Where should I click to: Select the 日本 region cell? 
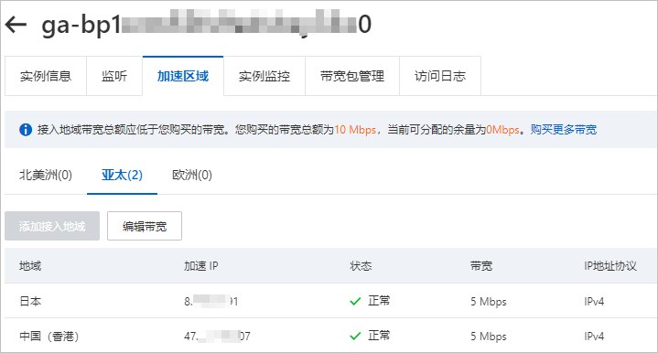tap(30, 302)
